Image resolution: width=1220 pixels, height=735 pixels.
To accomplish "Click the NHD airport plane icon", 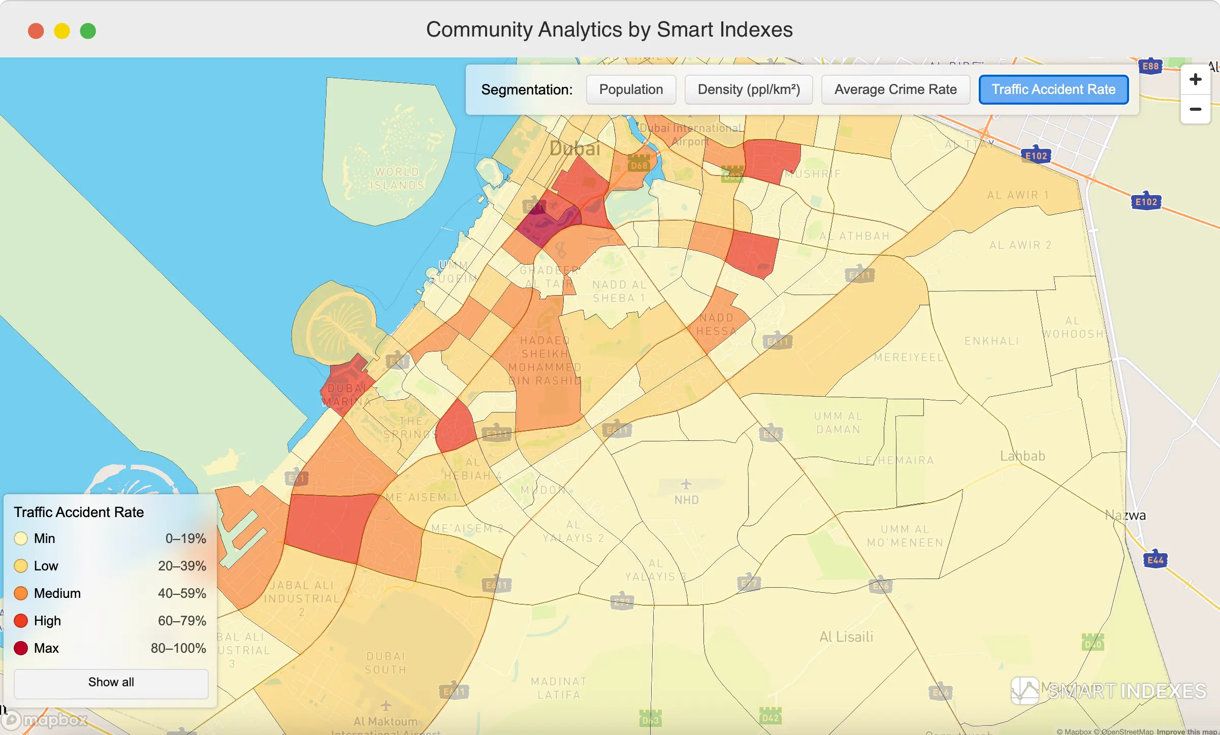I will [686, 484].
